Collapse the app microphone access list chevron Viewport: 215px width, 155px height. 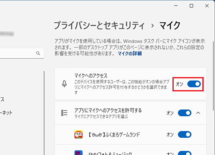[198, 113]
